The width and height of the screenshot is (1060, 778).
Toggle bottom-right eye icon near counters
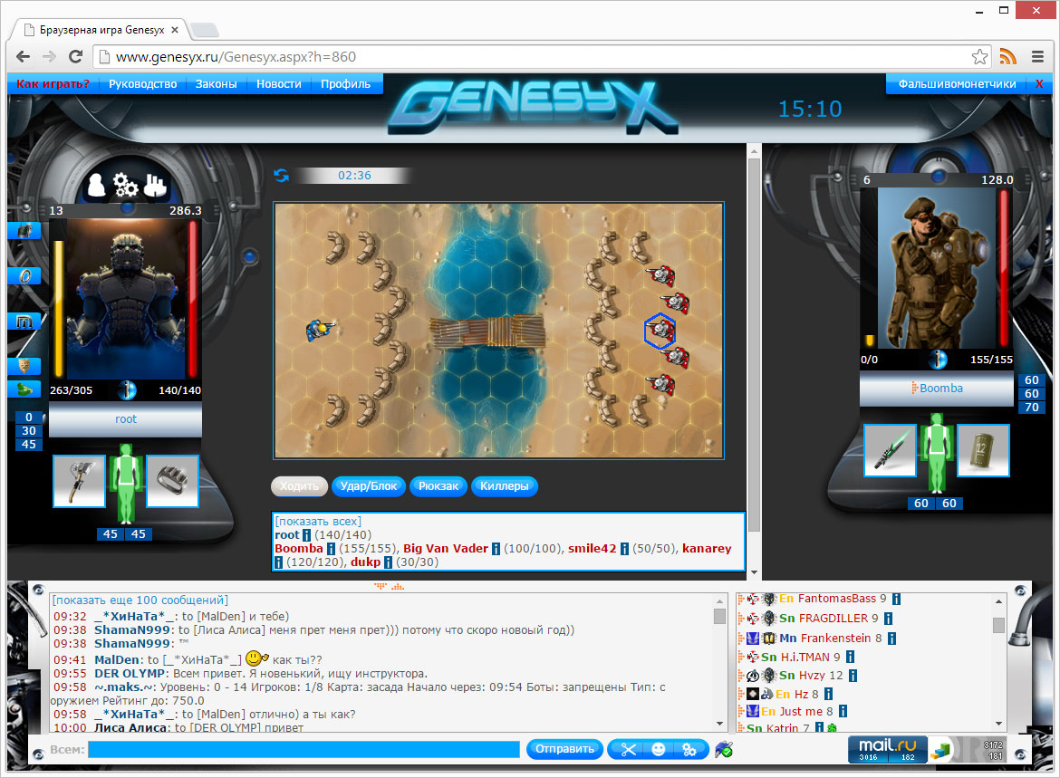tap(1021, 754)
